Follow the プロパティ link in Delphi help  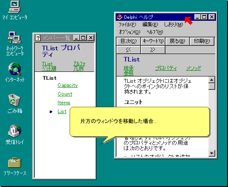tap(166, 68)
